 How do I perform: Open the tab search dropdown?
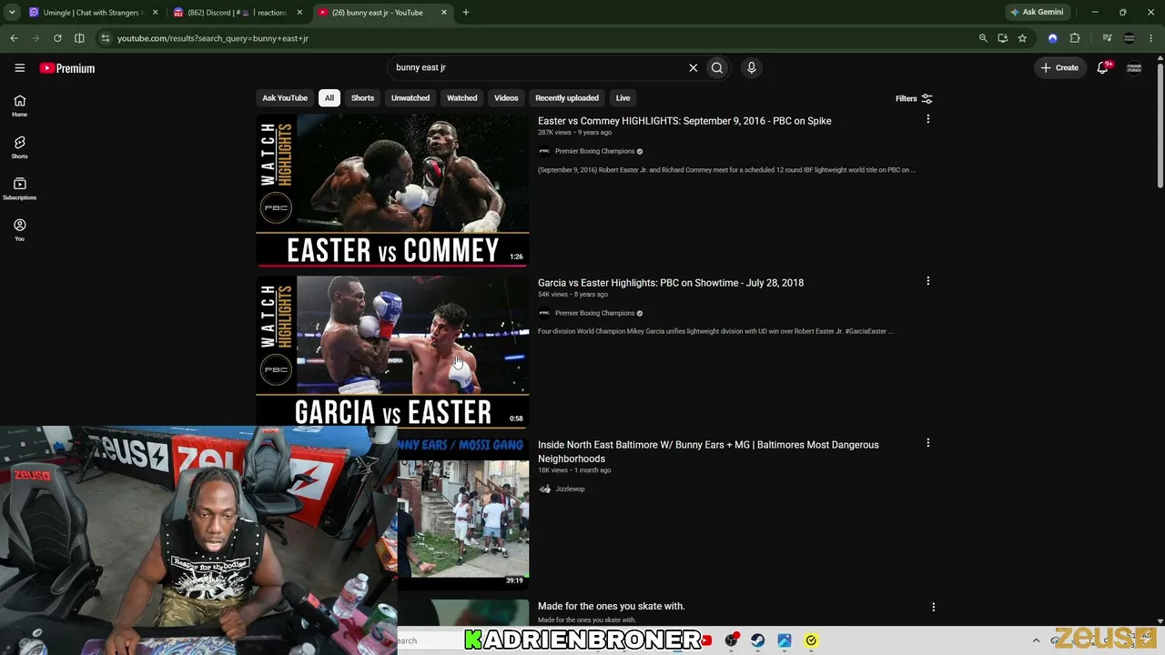[12, 13]
